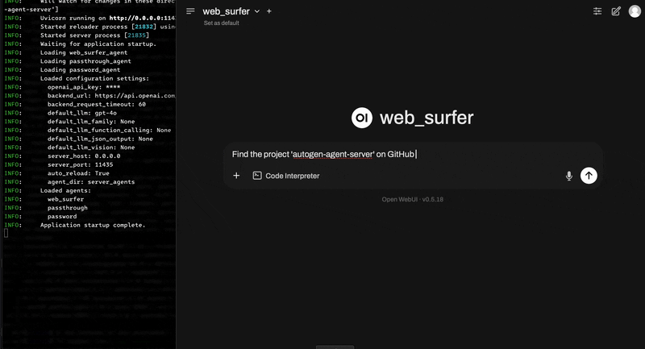This screenshot has width=645, height=349.
Task: Select 'Loaded agents:' terminal line
Action: [65, 191]
